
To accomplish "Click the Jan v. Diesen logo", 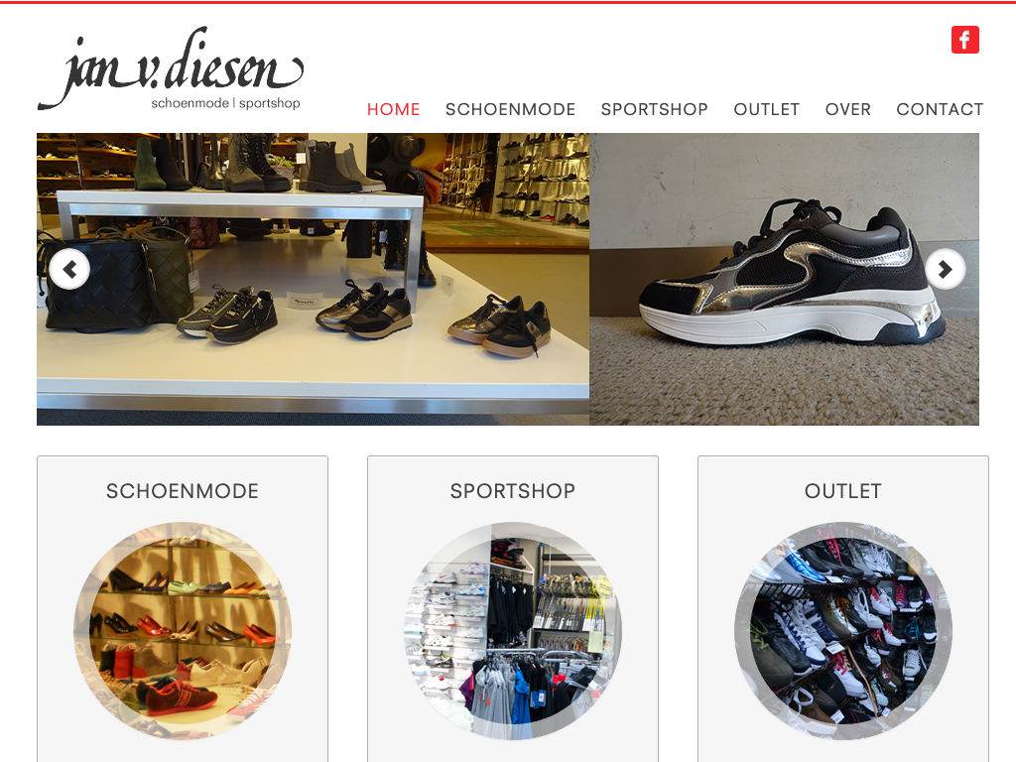I will click(x=171, y=69).
